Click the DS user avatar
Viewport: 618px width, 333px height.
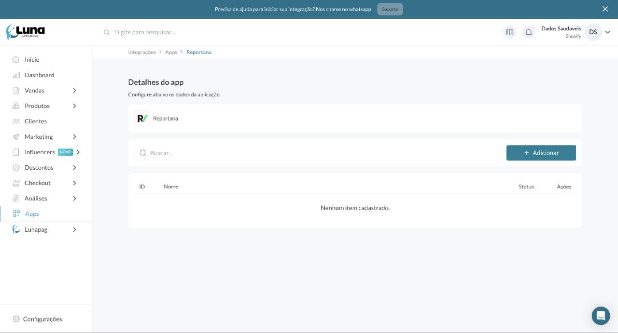(x=593, y=32)
